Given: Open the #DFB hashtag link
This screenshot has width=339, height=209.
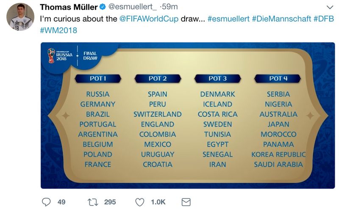Looking at the screenshot, I should click(324, 19).
